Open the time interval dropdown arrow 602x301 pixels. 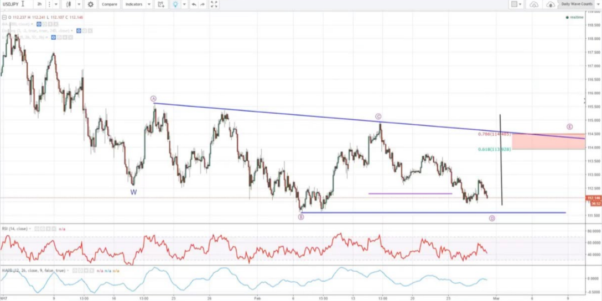click(x=55, y=4)
